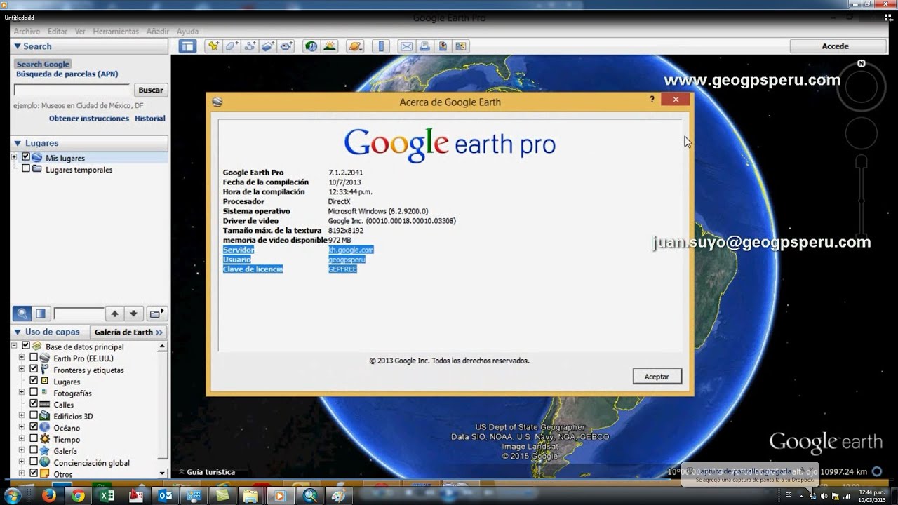Collapse the Base de datos principal node
The width and height of the screenshot is (898, 505).
tap(14, 346)
